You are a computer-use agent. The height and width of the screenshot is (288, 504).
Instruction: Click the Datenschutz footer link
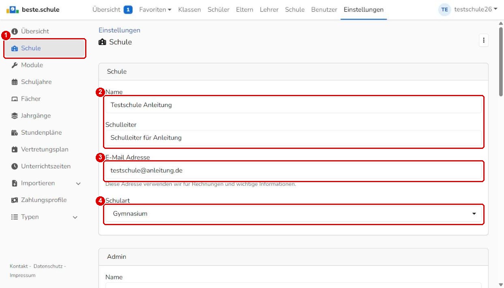tap(48, 266)
